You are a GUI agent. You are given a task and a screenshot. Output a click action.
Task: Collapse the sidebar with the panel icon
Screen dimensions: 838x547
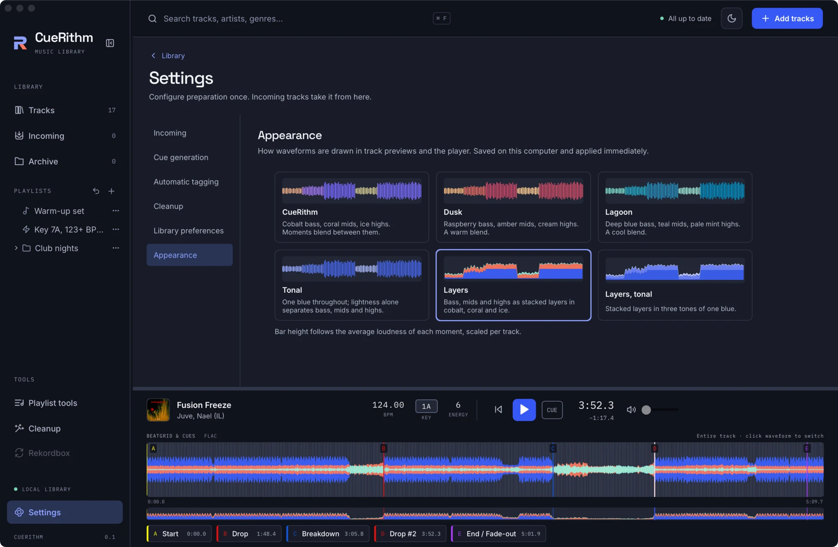(x=110, y=43)
